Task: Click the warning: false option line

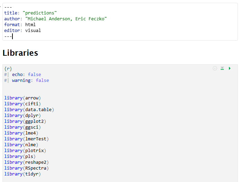Action: (x=27, y=80)
